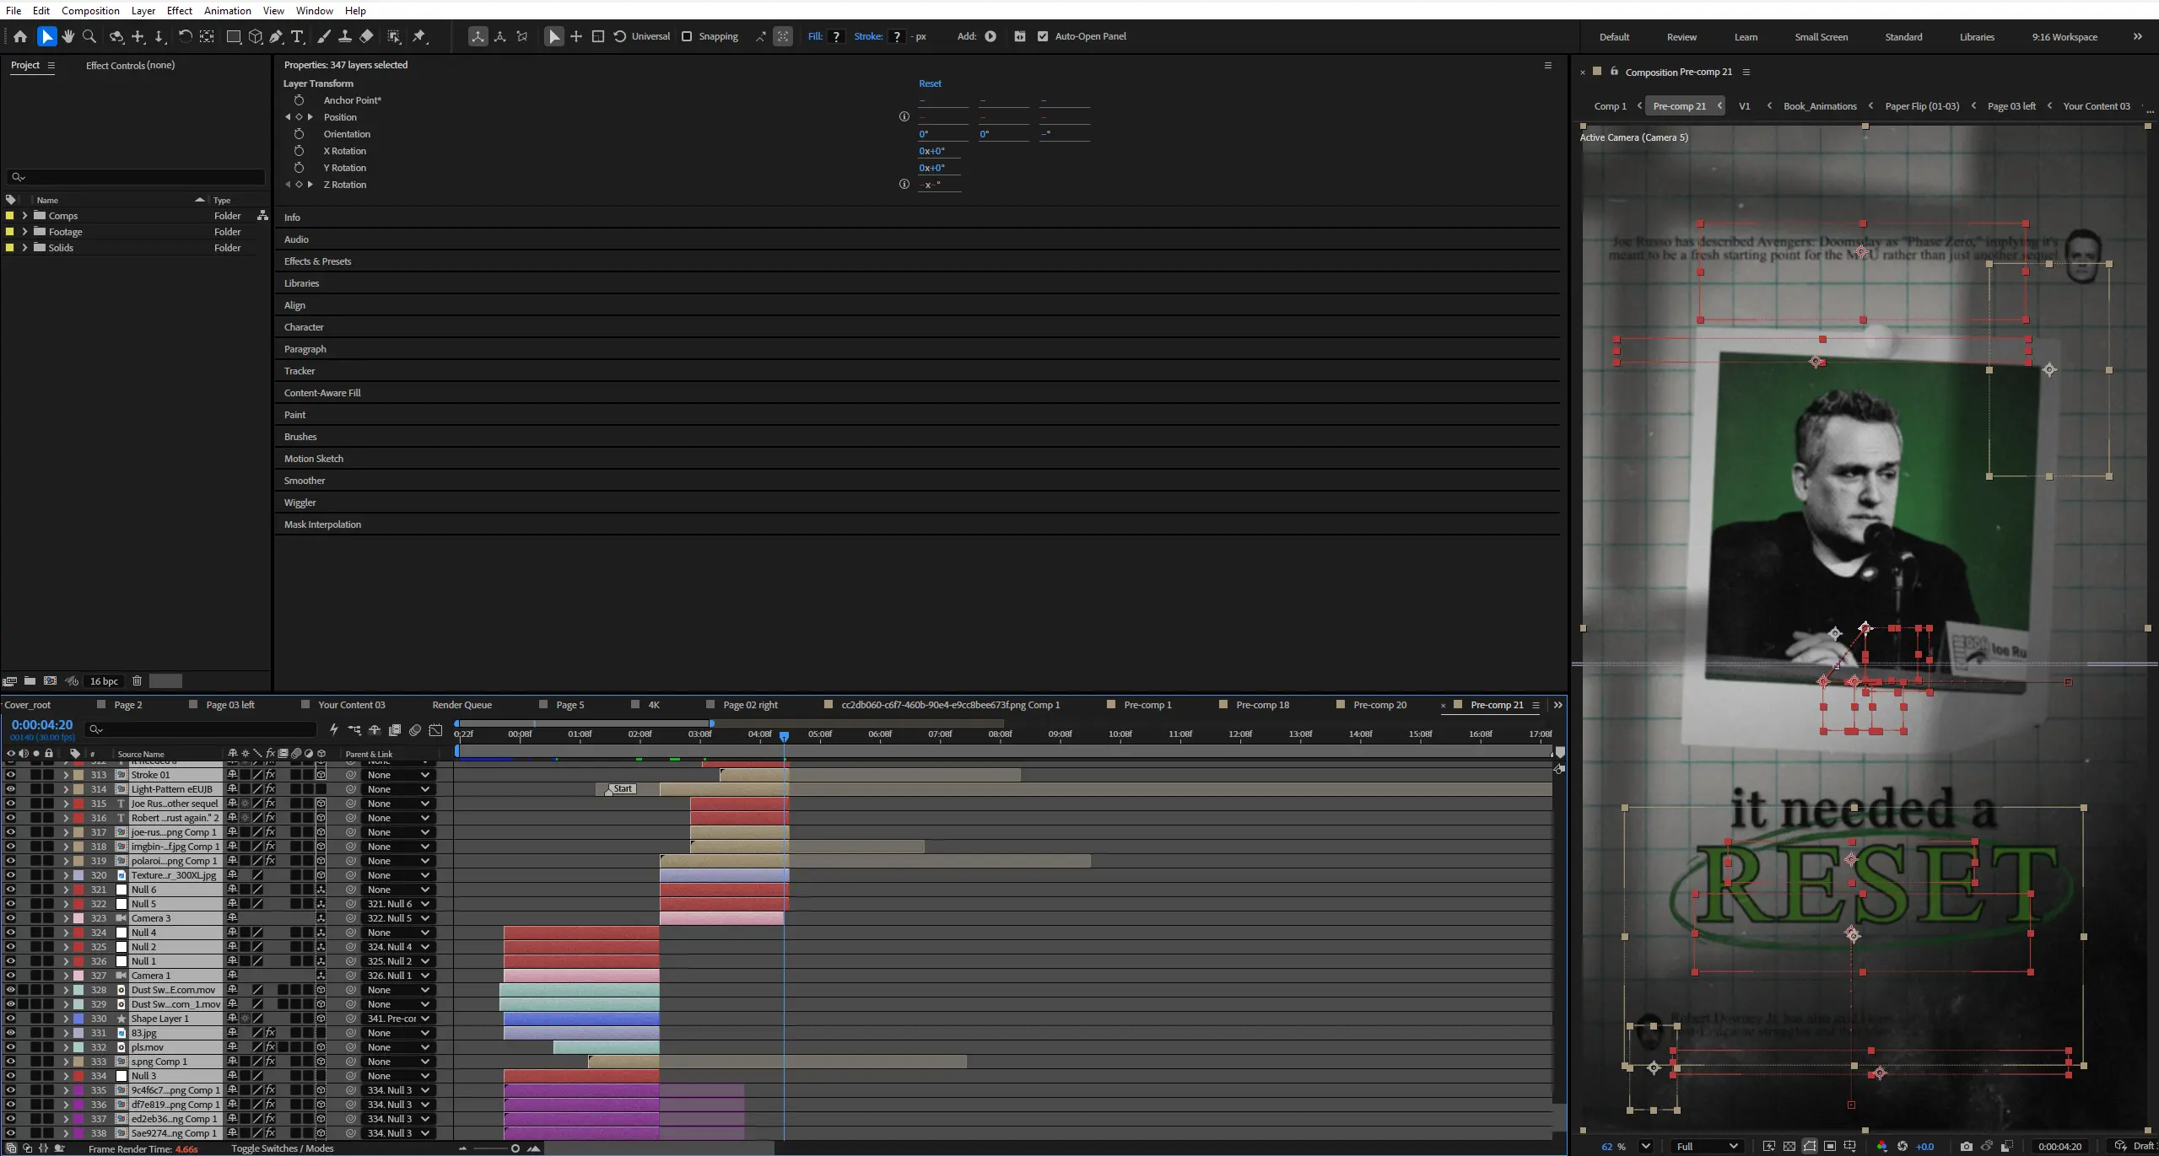Toggle the Snapping checkbox

click(687, 36)
